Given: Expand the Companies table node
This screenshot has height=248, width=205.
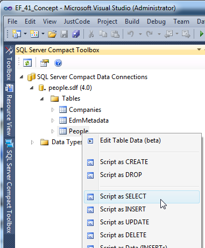Looking at the screenshot, I should pos(53,110).
